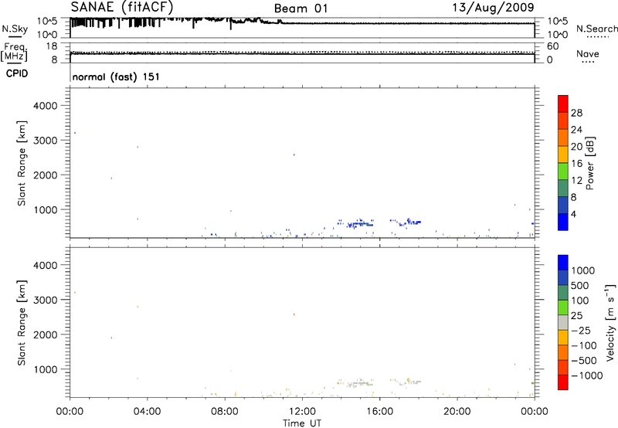Click the blue echo cluster near 15:00 in power panel

(359, 224)
